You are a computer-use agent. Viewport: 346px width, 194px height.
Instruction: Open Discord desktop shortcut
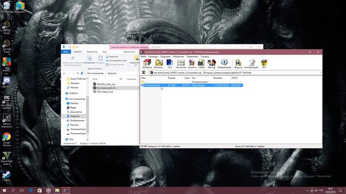6,82
